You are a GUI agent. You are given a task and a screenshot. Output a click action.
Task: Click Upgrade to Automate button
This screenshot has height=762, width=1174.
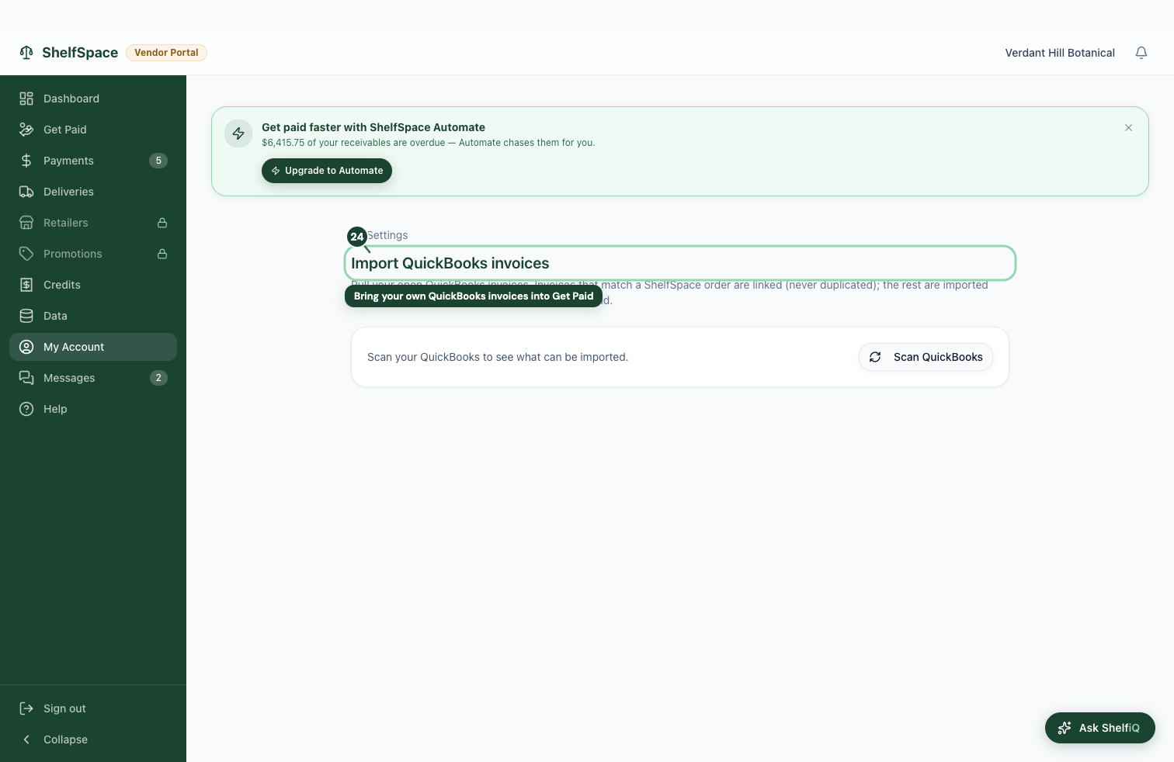pos(327,171)
